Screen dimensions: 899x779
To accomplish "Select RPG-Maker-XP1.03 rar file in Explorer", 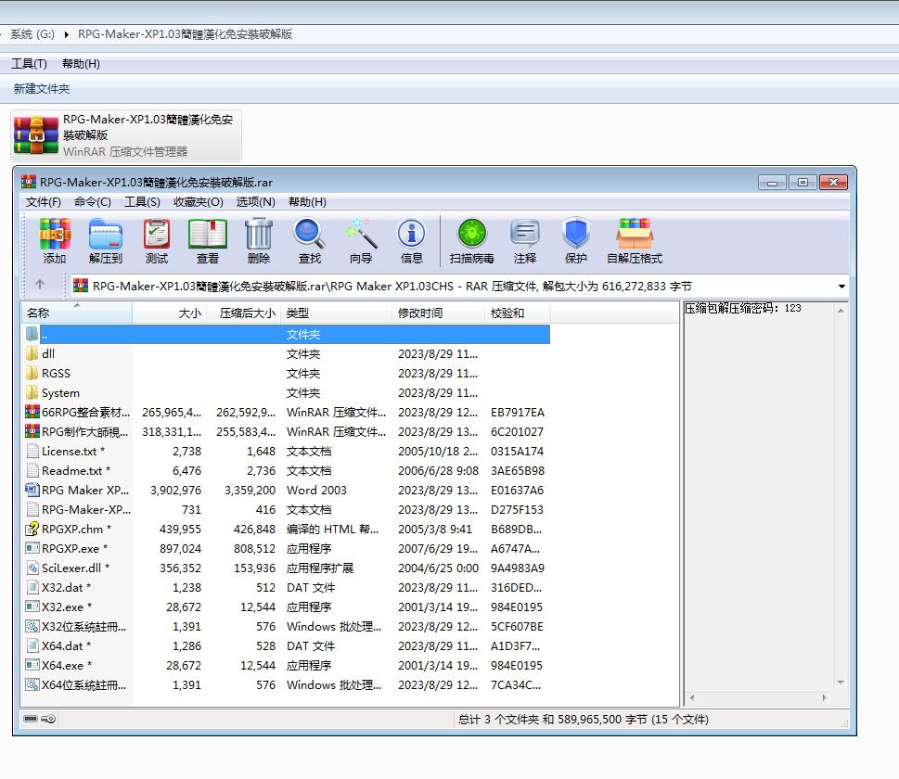I will [x=126, y=135].
